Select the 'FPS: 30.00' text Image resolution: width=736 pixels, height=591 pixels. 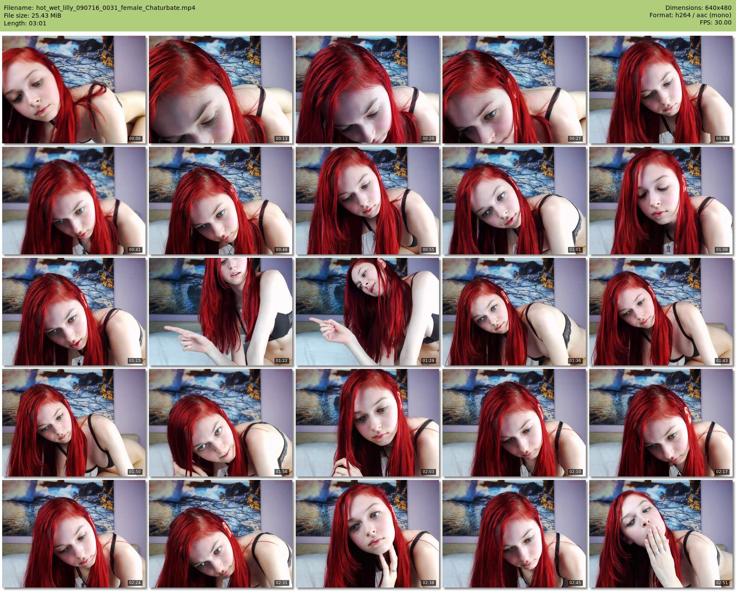point(715,23)
